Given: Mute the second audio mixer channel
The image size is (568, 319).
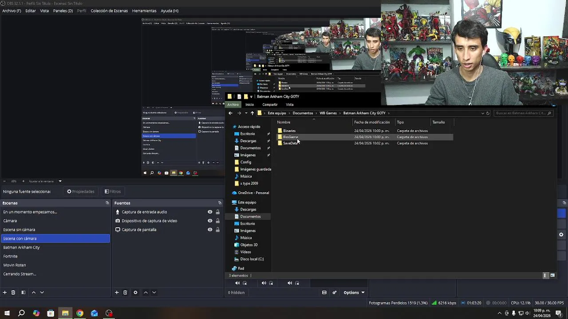Looking at the screenshot, I should pyautogui.click(x=264, y=283).
